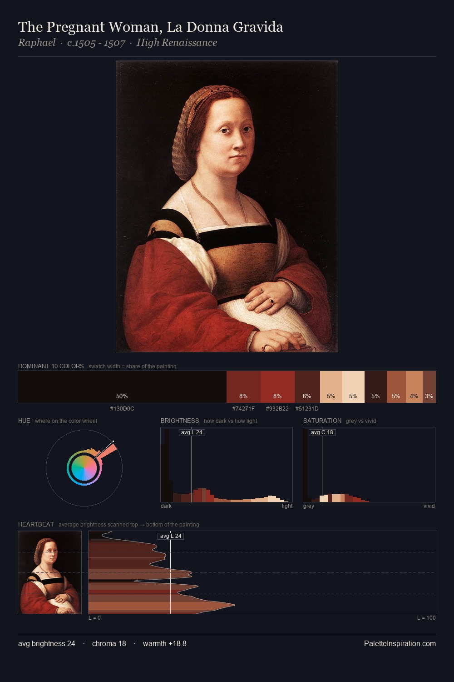The width and height of the screenshot is (454, 682).
Task: Click the 'BRIGHTNESS' section heading
Action: click(x=180, y=421)
